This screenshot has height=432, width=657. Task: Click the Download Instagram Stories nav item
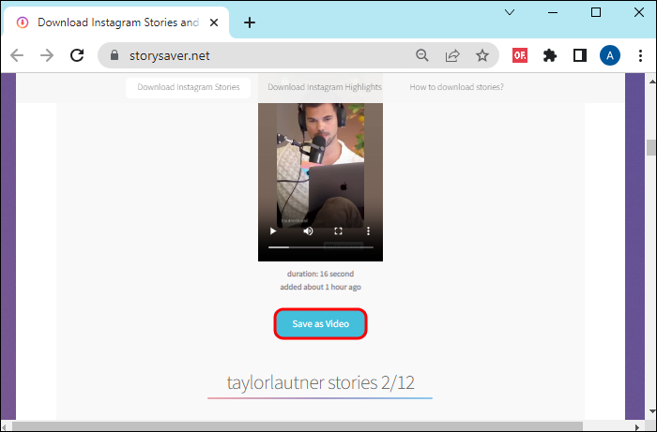click(x=188, y=87)
